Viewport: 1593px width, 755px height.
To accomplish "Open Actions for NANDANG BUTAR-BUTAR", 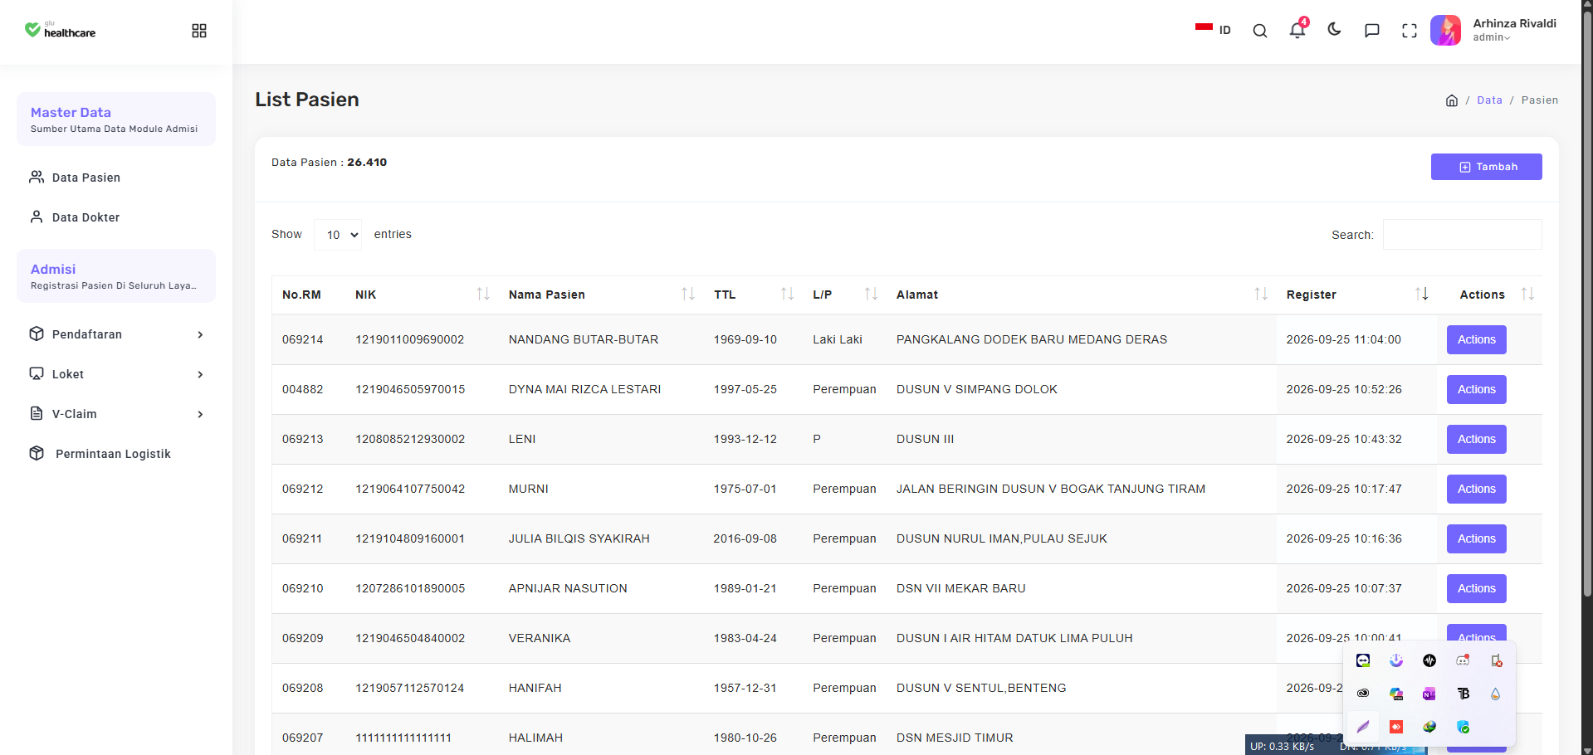I will [x=1477, y=339].
